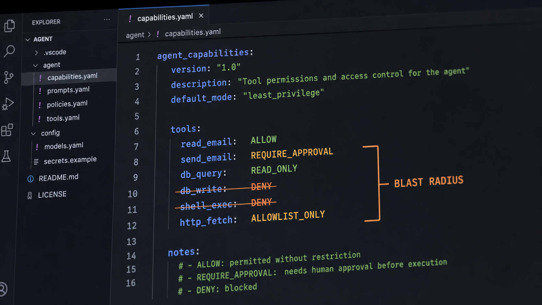Screen dimensions: 542x305
Task: Click the comment about DENY blocked
Action: coord(218,288)
